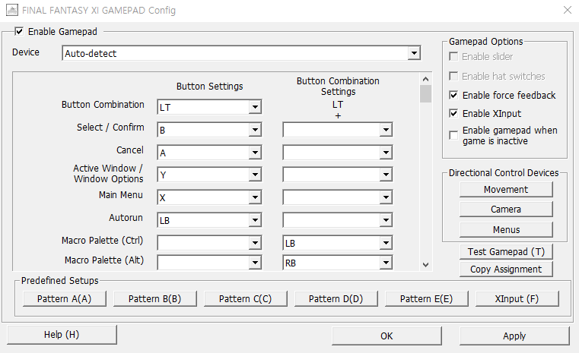The image size is (579, 353).
Task: Open Macro Palette (Alt) button settings dropdown
Action: click(x=209, y=263)
